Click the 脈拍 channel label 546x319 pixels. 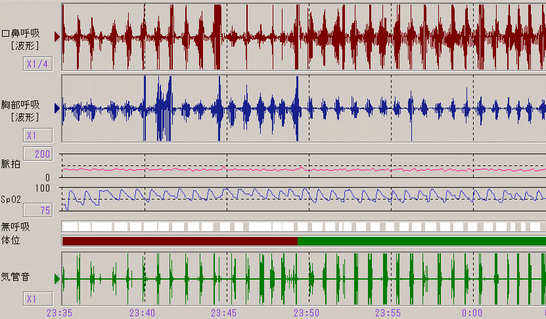(11, 164)
